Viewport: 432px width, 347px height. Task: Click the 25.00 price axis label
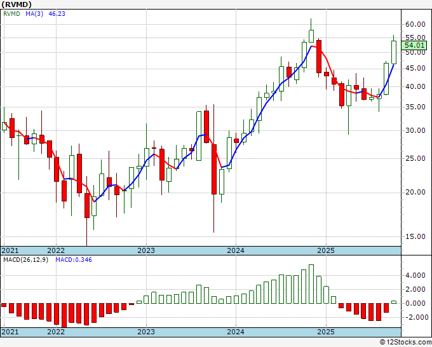(415, 158)
